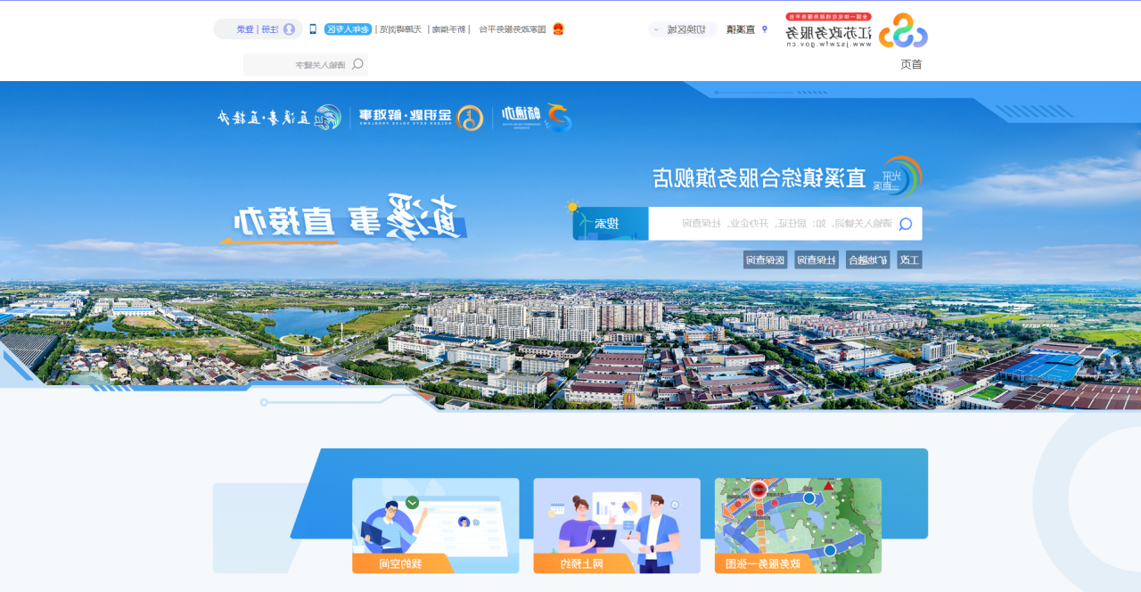Click the 工改 quick search tag
1141x592 pixels.
[x=909, y=260]
